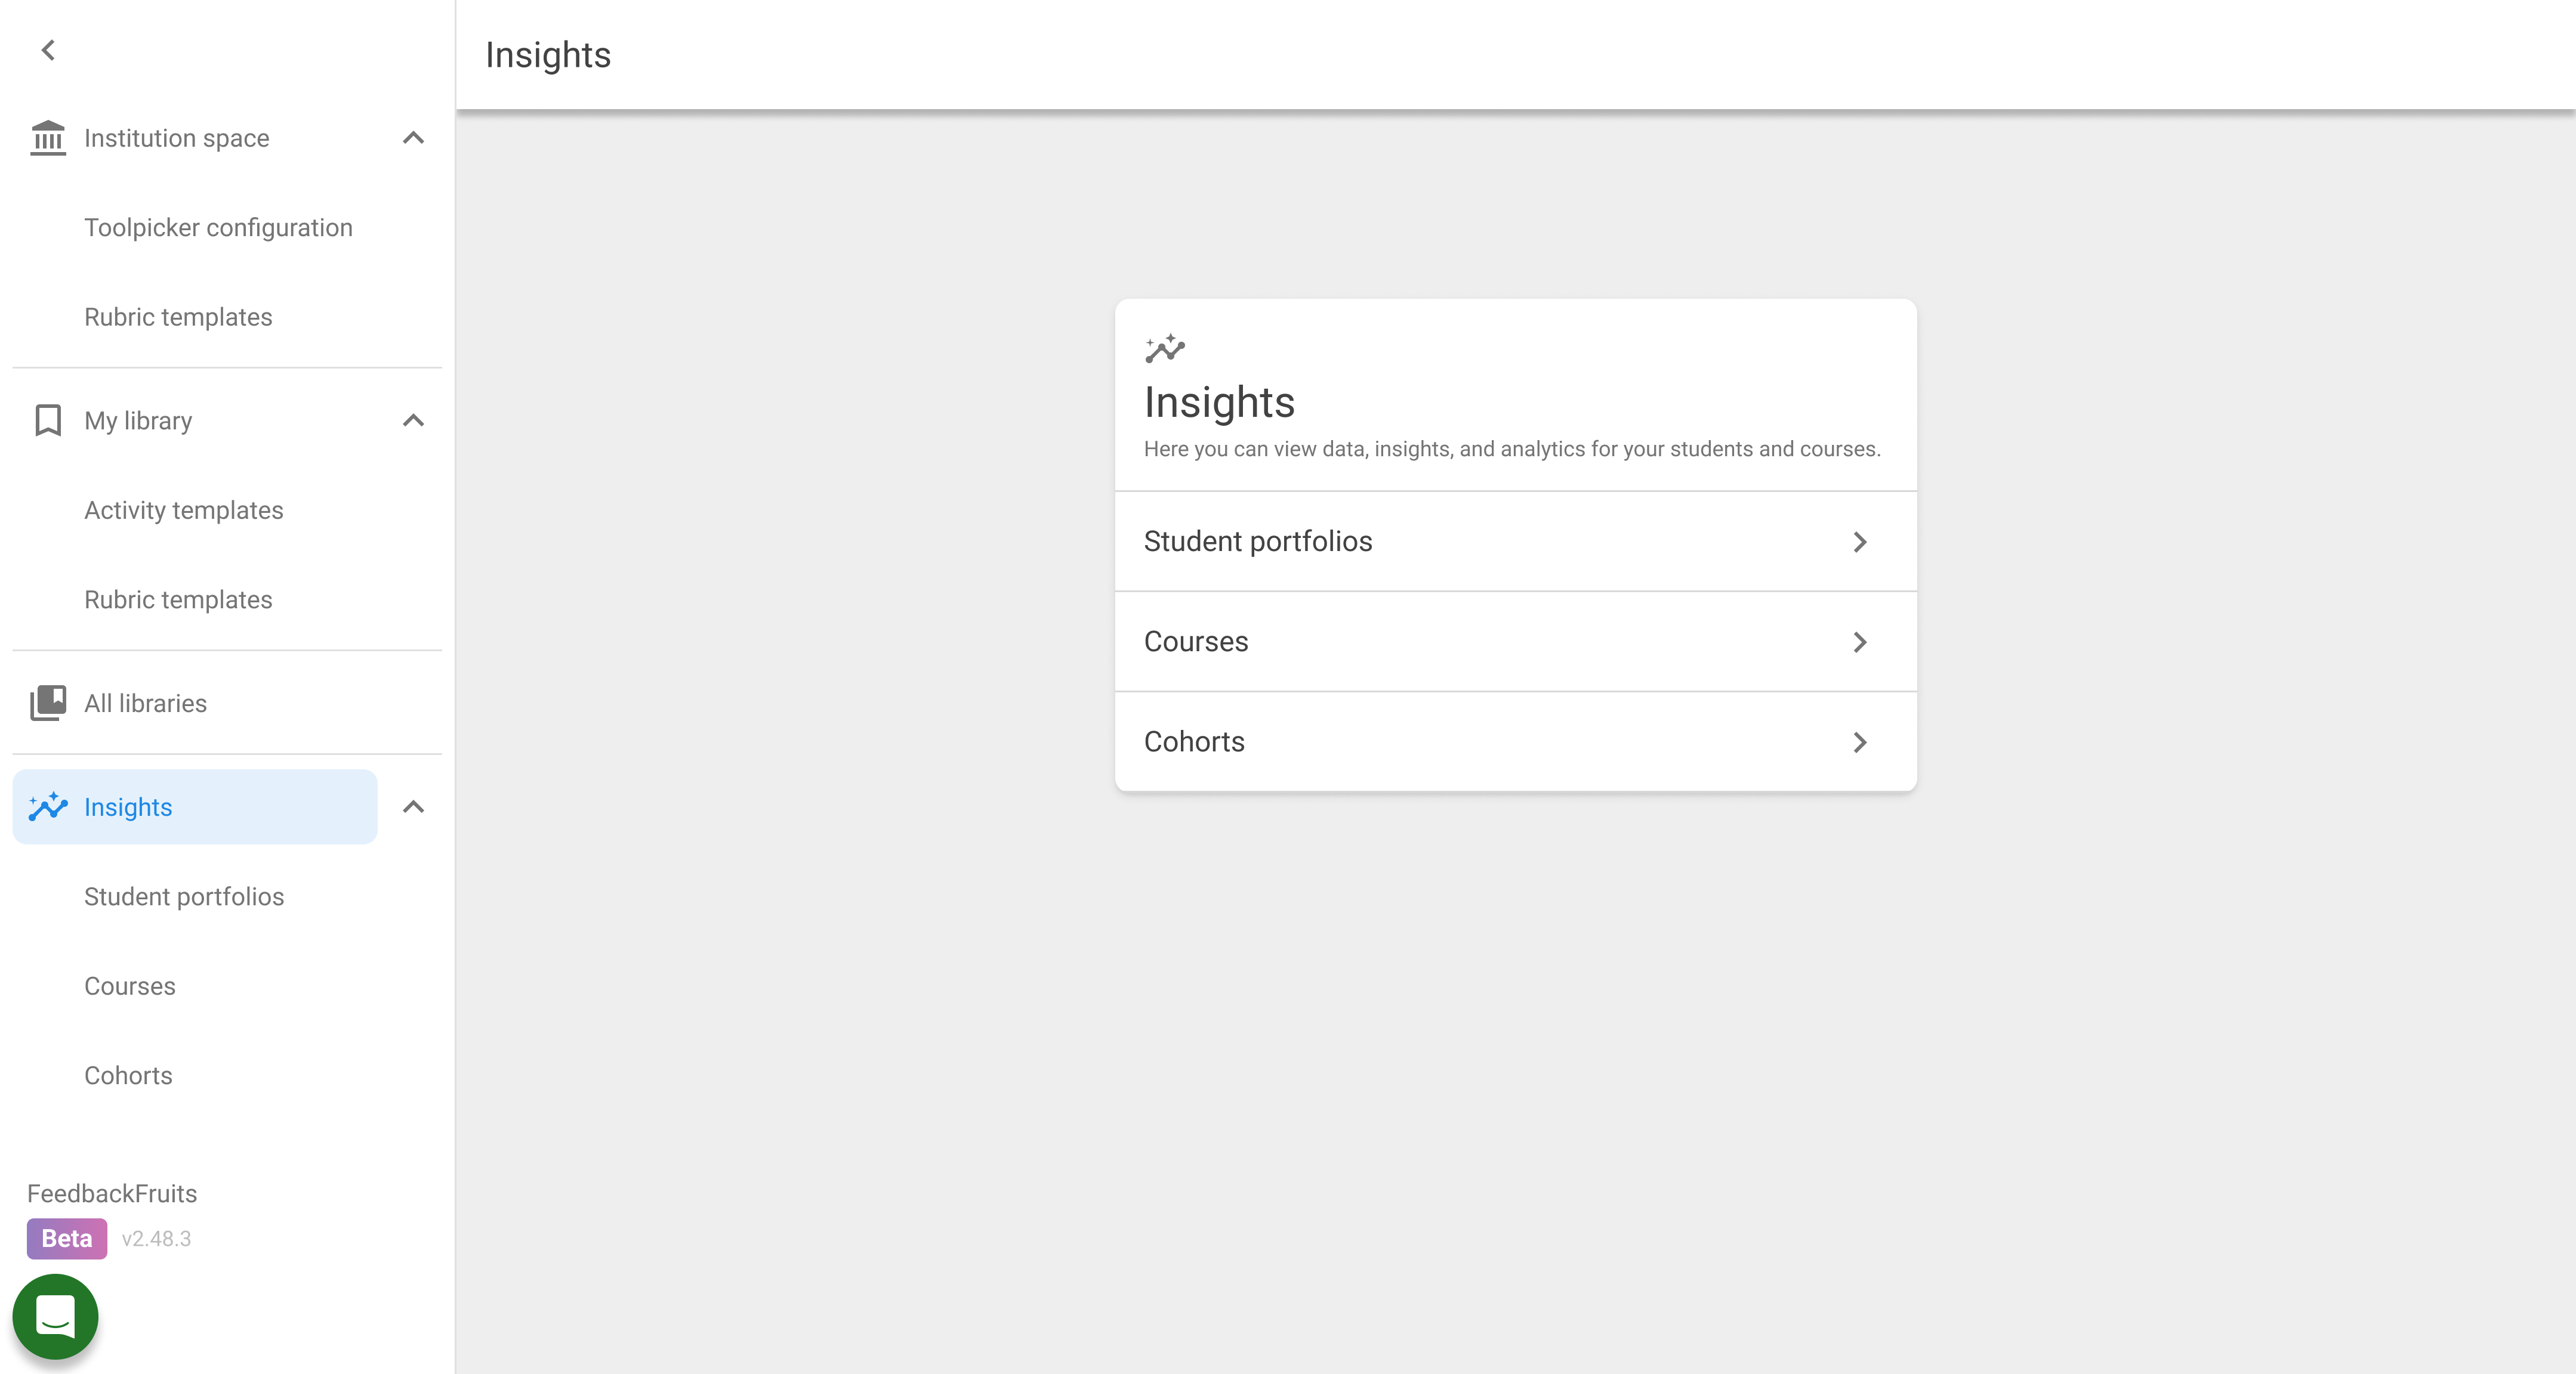Click the card description about data and analytics
This screenshot has height=1374, width=2576.
coord(1512,448)
